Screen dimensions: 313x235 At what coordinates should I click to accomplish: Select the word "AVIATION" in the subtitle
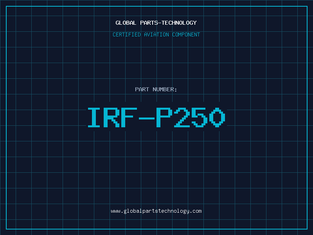click(x=157, y=35)
